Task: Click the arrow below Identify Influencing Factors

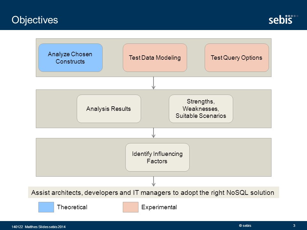Action: click(x=153, y=181)
